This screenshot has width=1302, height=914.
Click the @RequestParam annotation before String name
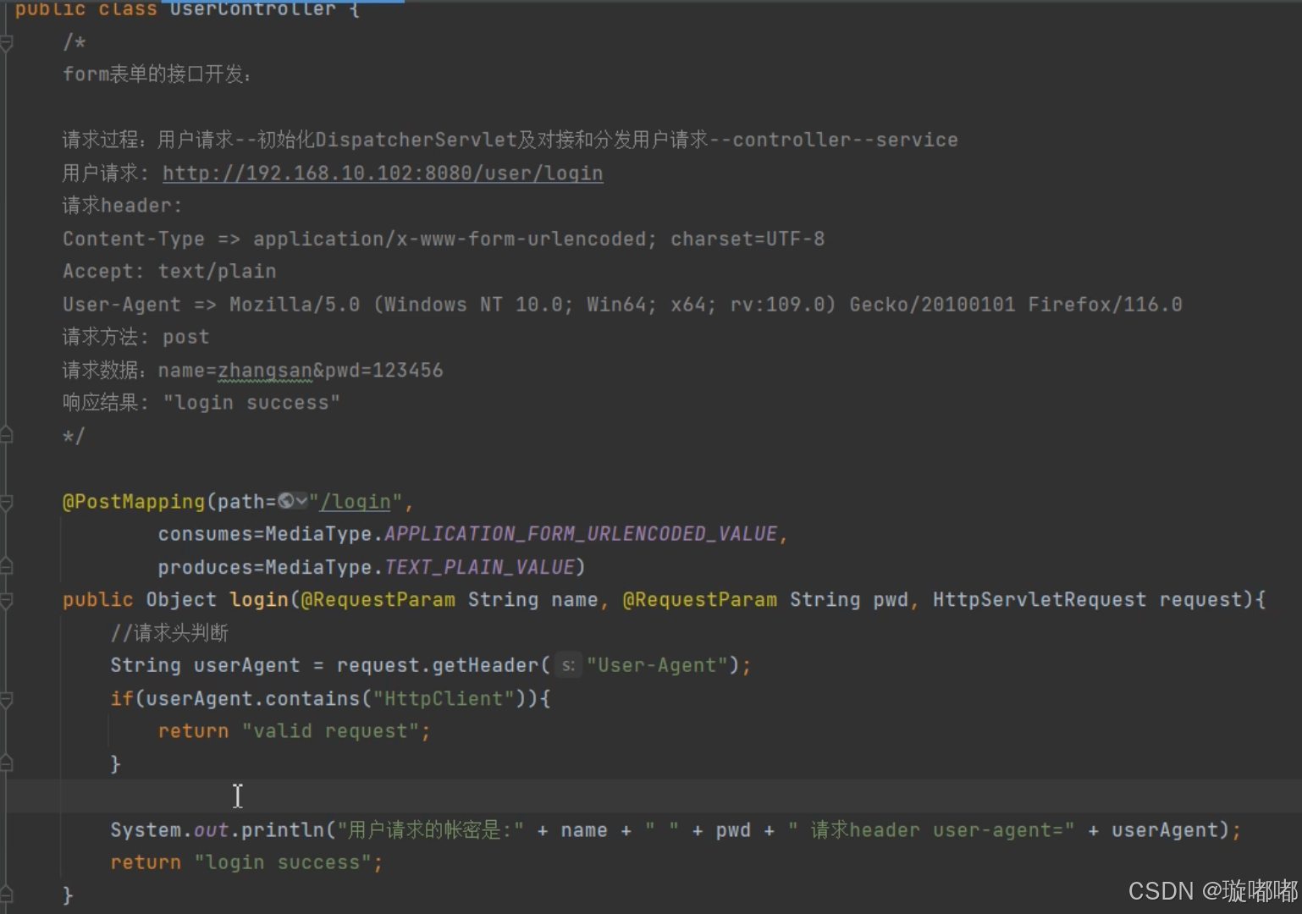click(378, 599)
